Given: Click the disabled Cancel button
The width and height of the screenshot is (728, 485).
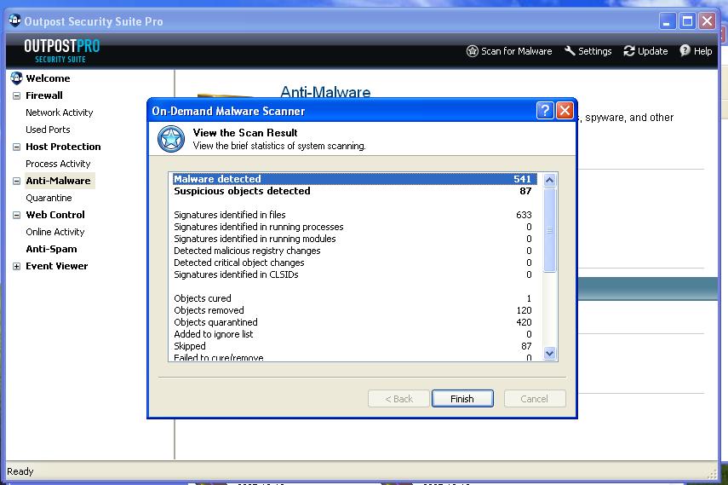Looking at the screenshot, I should [x=535, y=399].
